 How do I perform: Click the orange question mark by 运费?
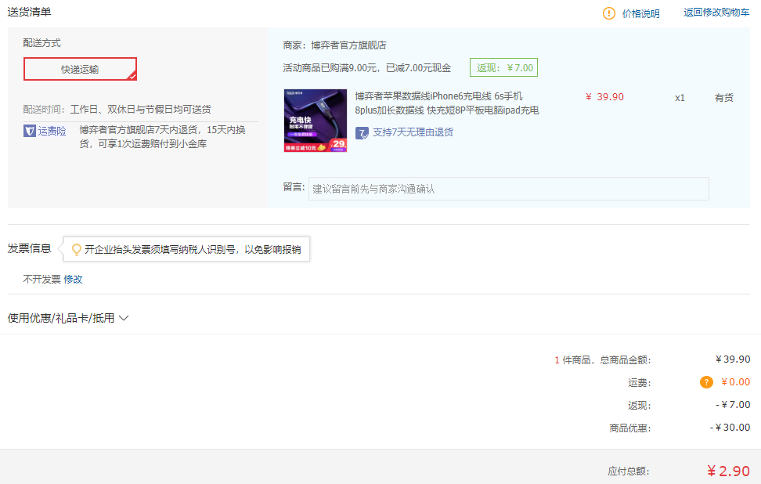[x=706, y=382]
